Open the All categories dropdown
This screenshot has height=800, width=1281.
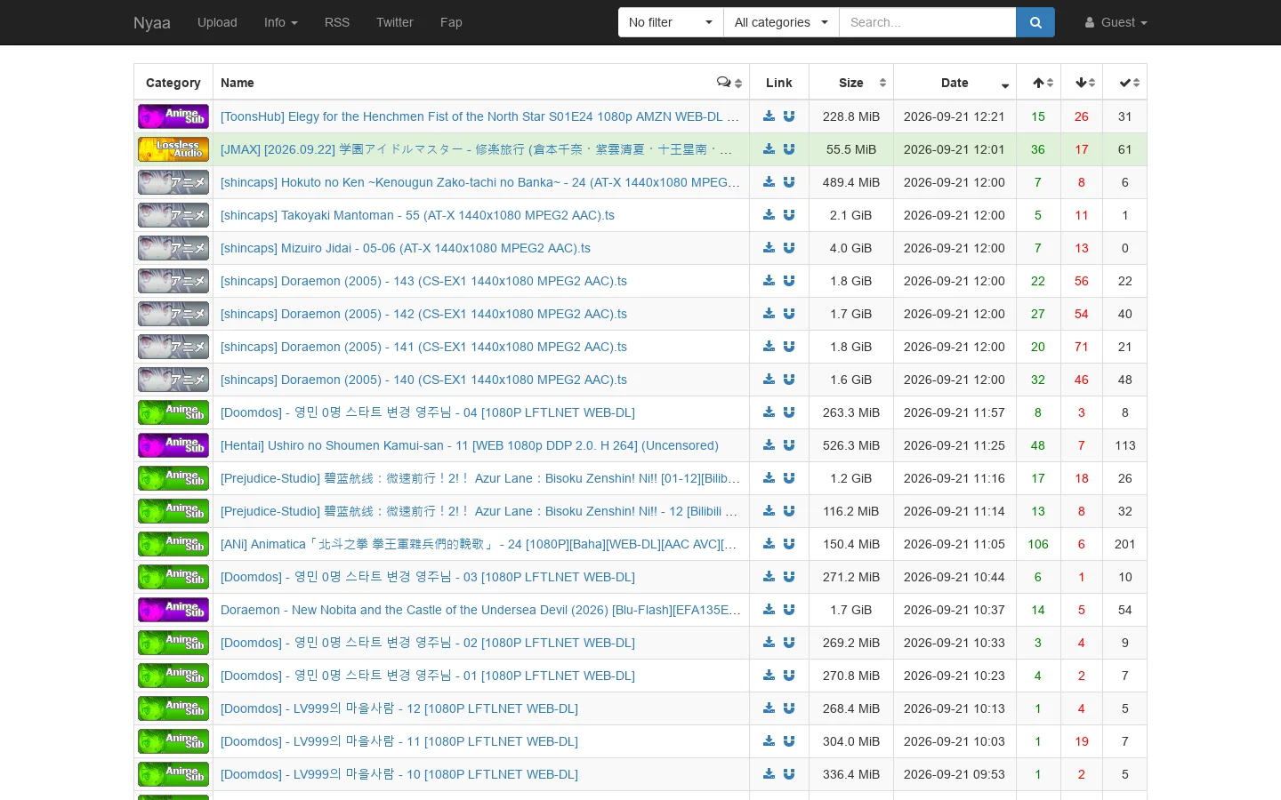coord(781,22)
